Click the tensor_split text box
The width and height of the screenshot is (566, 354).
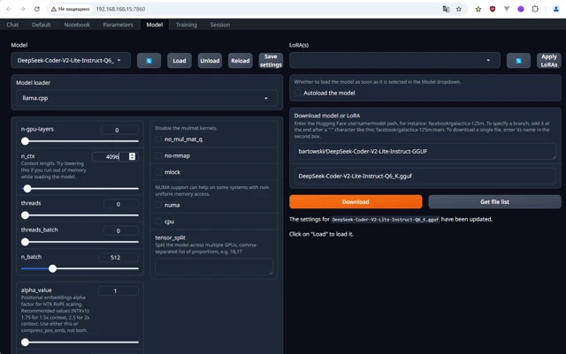214,264
